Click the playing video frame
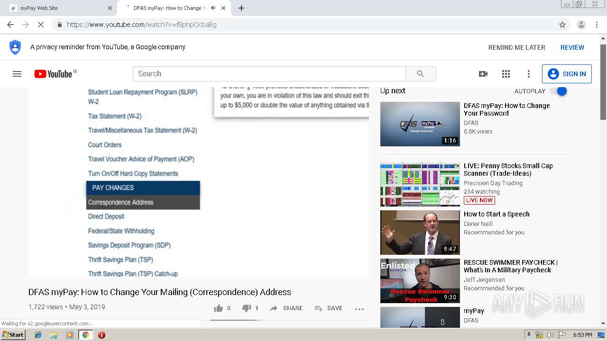Screen dimensions: 607x341 [x=199, y=182]
